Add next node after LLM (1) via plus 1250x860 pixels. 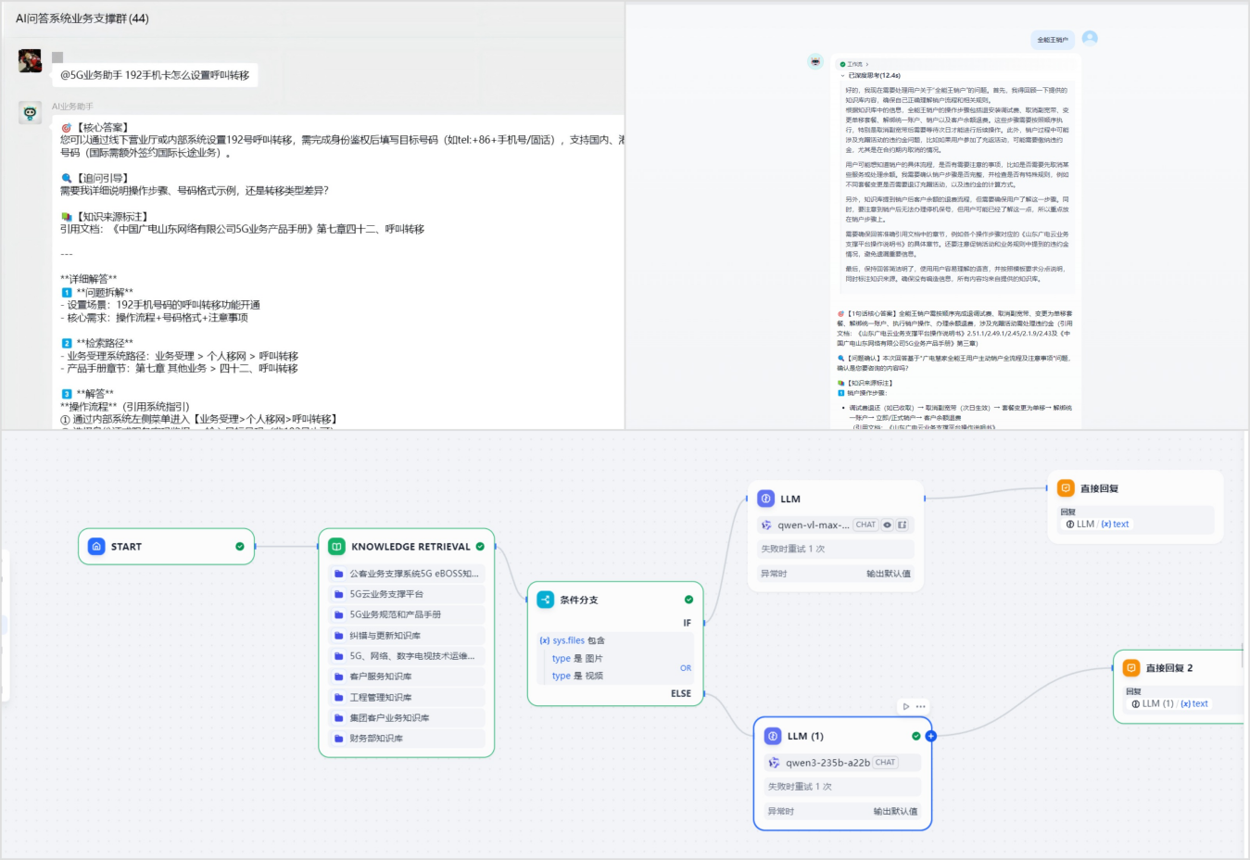pos(930,736)
